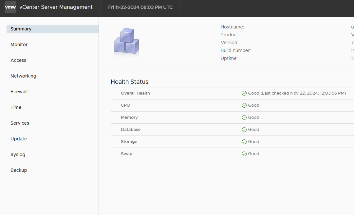354x215 pixels.
Task: Go to Syslog configuration
Action: pyautogui.click(x=18, y=154)
